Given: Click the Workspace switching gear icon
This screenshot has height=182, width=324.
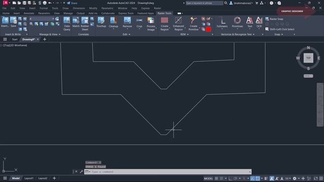Looking at the screenshot, I should click(x=295, y=178).
